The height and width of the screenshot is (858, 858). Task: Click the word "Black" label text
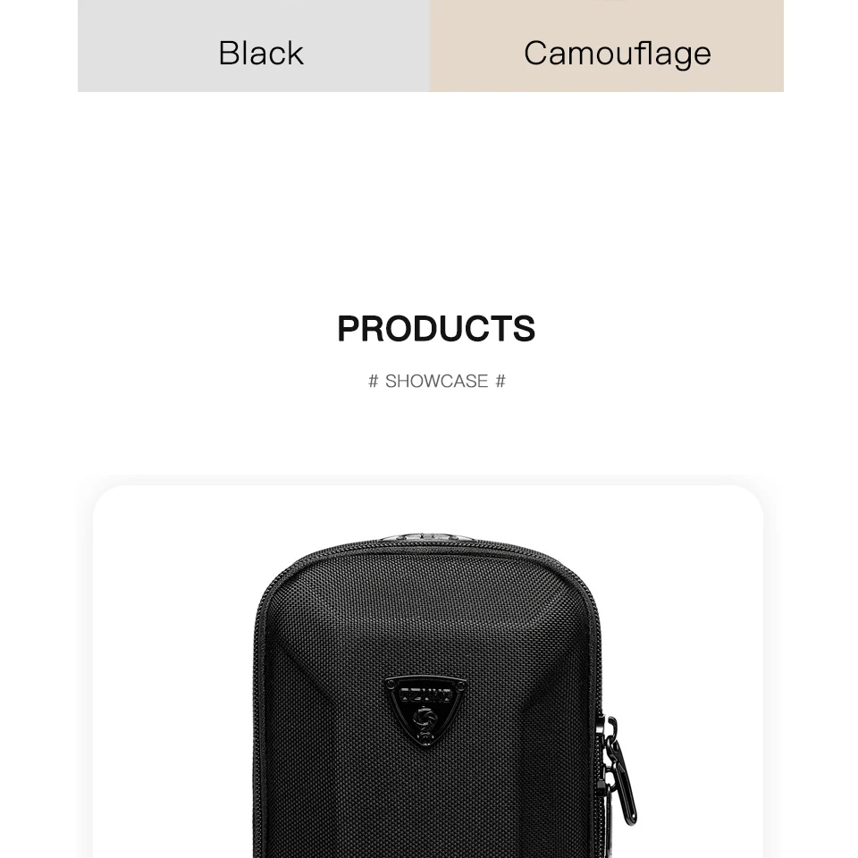tap(261, 53)
